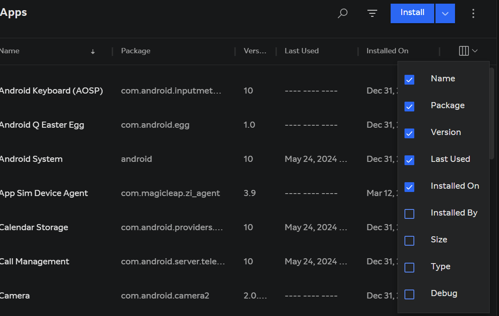Enable the Installed By column
Viewport: 499px width, 316px height.
409,214
